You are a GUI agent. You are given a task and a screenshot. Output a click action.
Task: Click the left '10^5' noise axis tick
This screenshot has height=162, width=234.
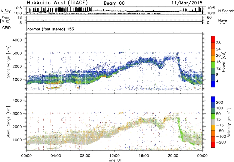click(x=18, y=8)
